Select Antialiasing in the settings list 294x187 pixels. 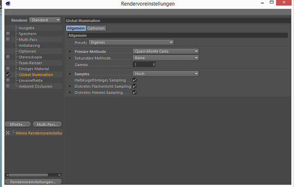tap(29, 45)
